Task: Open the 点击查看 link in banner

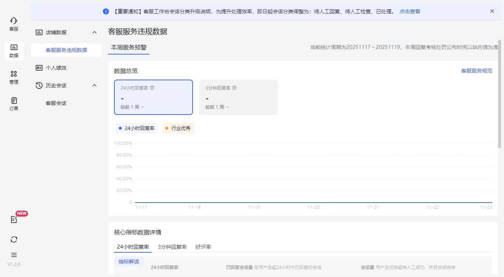Action: tap(410, 11)
